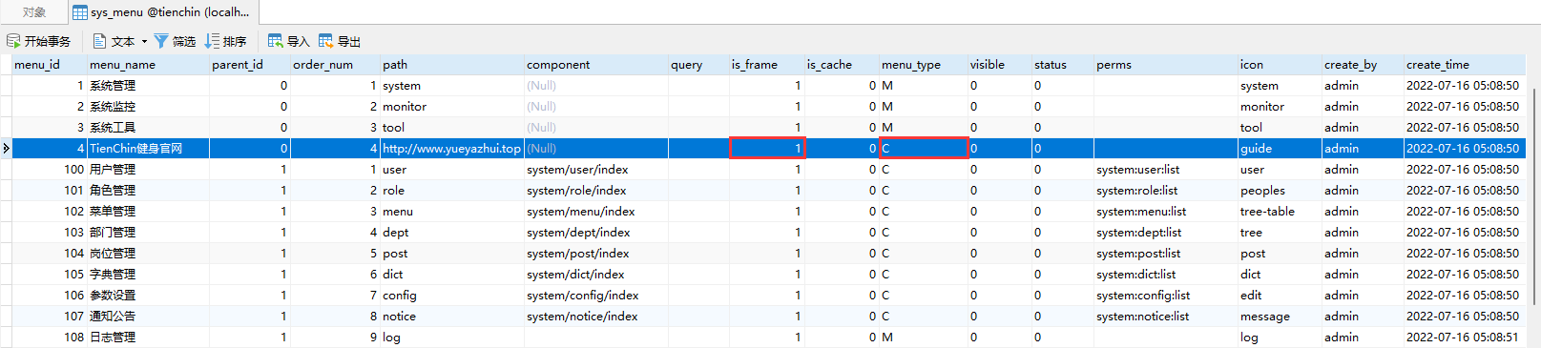Click the component cell 'system/role/index'

click(596, 191)
